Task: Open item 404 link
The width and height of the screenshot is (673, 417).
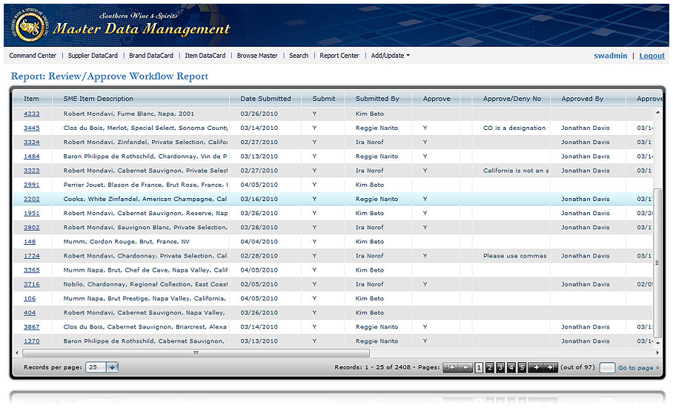Action: coord(30,312)
